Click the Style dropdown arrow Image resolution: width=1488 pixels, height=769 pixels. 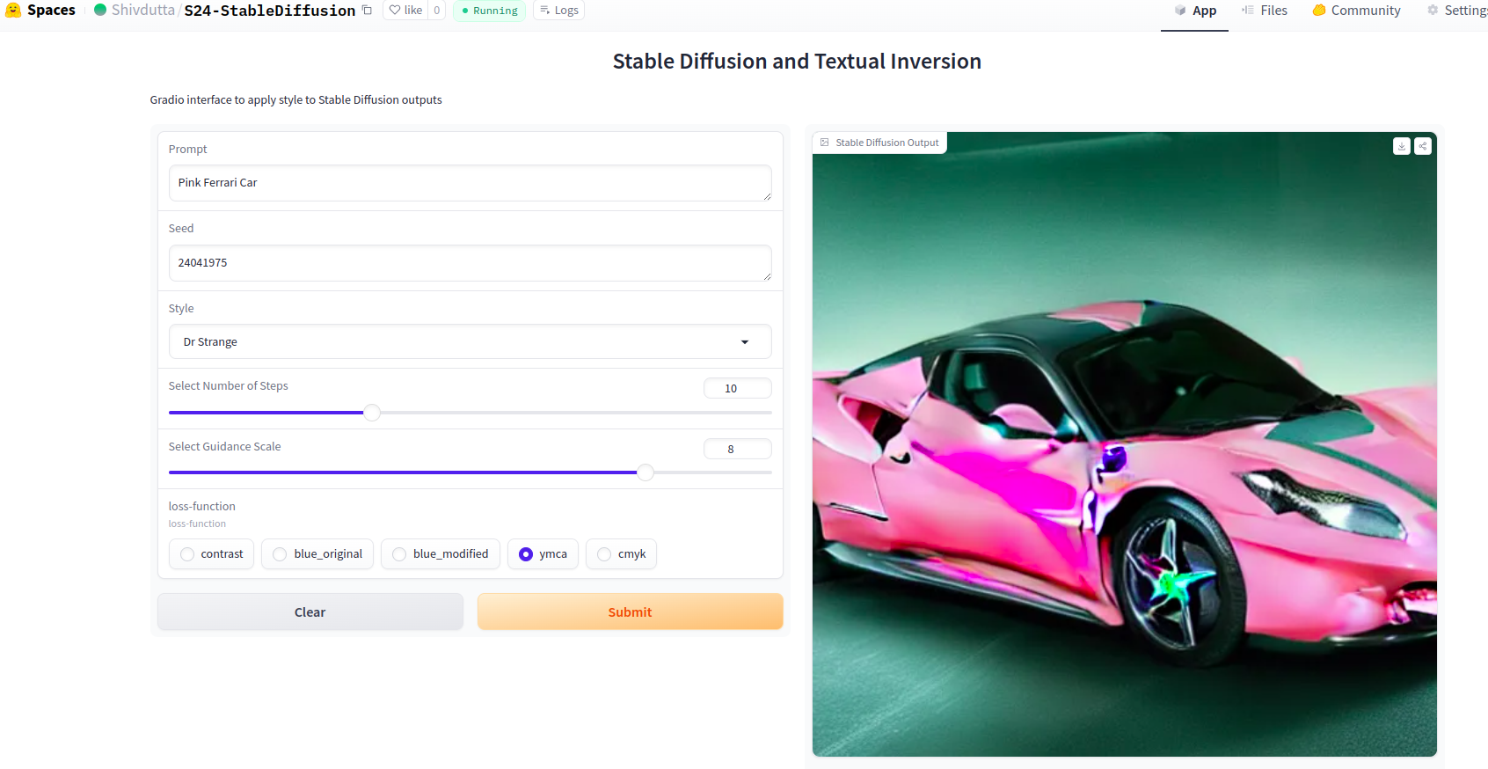pos(745,342)
